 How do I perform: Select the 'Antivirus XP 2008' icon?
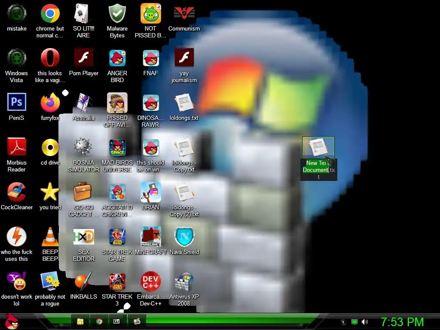(x=184, y=281)
